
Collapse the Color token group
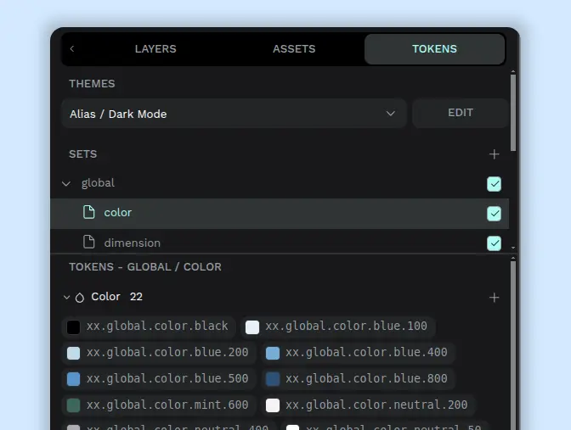(66, 298)
